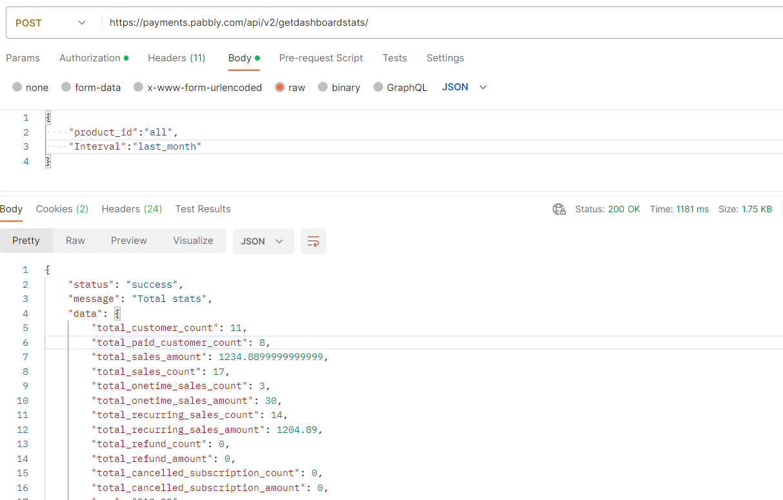Viewport: 783px width, 500px height.
Task: Toggle the wrap lines icon
Action: pos(313,241)
